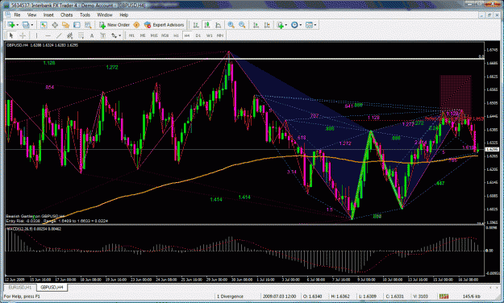Click the New Order button
The image size is (504, 303).
pos(115,25)
